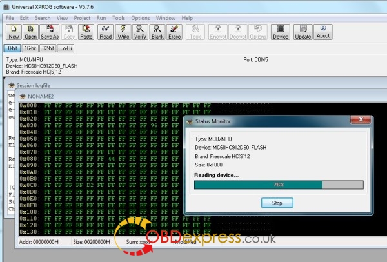Click the Read device toolbar icon
387x262 pixels.
[106, 32]
